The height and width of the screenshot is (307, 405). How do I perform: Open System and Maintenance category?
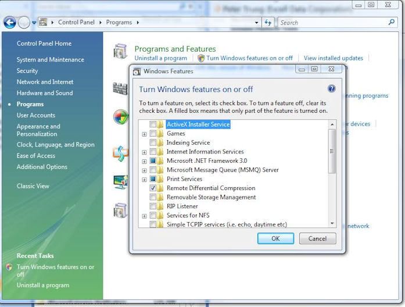51,59
